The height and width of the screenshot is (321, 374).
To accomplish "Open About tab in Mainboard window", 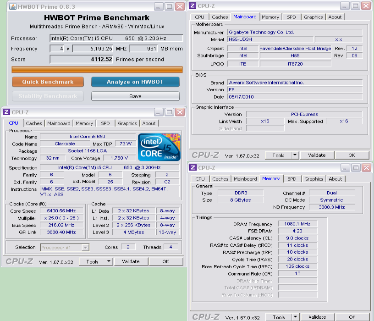I will tap(335, 17).
